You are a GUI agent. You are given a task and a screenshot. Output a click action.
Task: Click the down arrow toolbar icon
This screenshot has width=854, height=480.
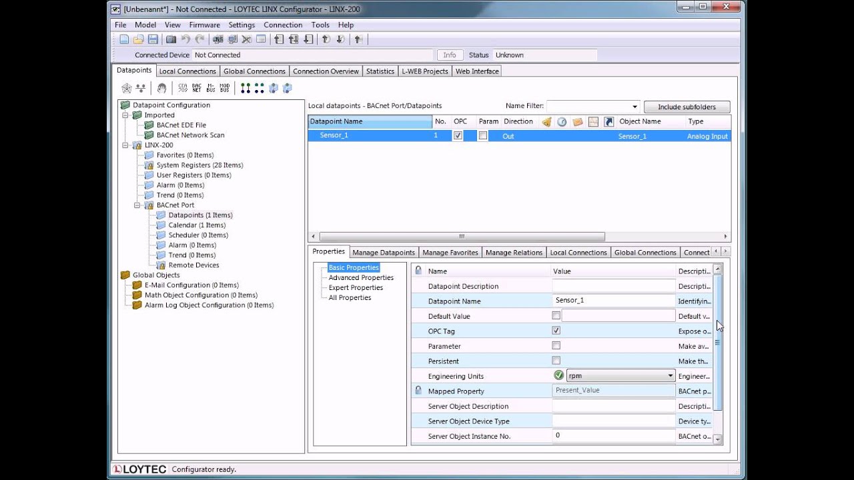point(340,39)
